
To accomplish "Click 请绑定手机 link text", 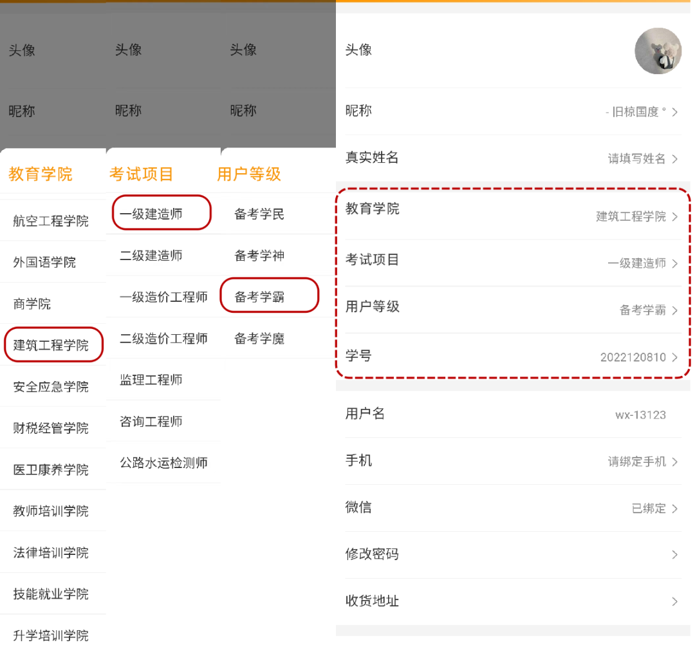I will coord(636,462).
